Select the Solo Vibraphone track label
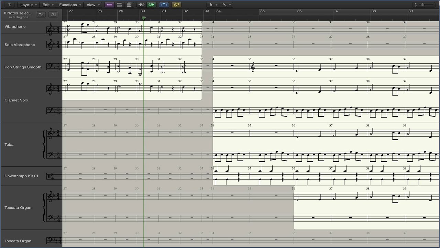 coord(20,45)
